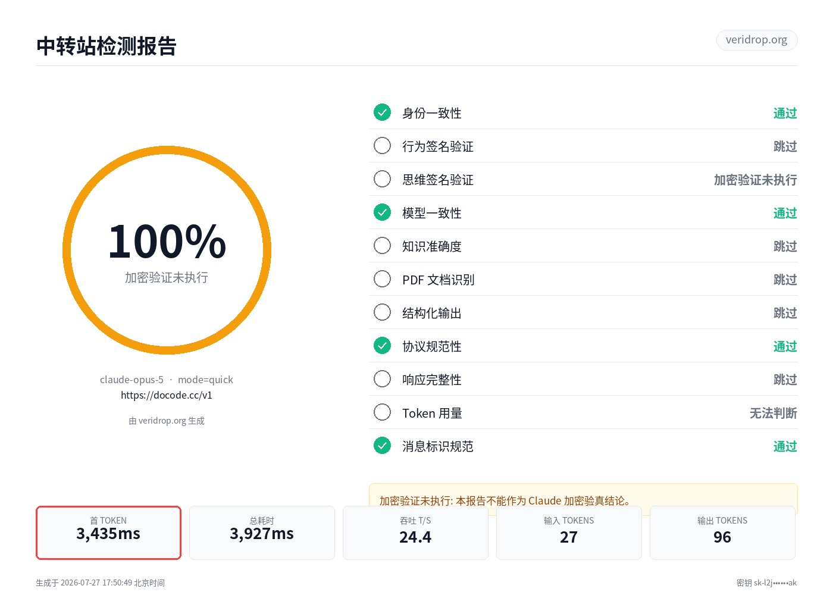Click the veridrop.org badge at top right
833x595 pixels.
click(757, 40)
